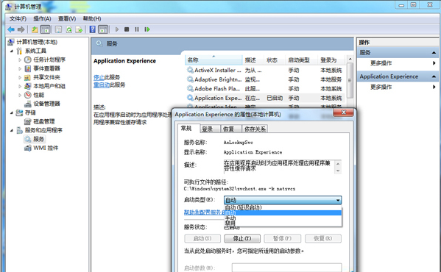Image resolution: width=441 pixels, height=272 pixels.
Task: Switch to the 登录 tab
Action: tap(210, 129)
